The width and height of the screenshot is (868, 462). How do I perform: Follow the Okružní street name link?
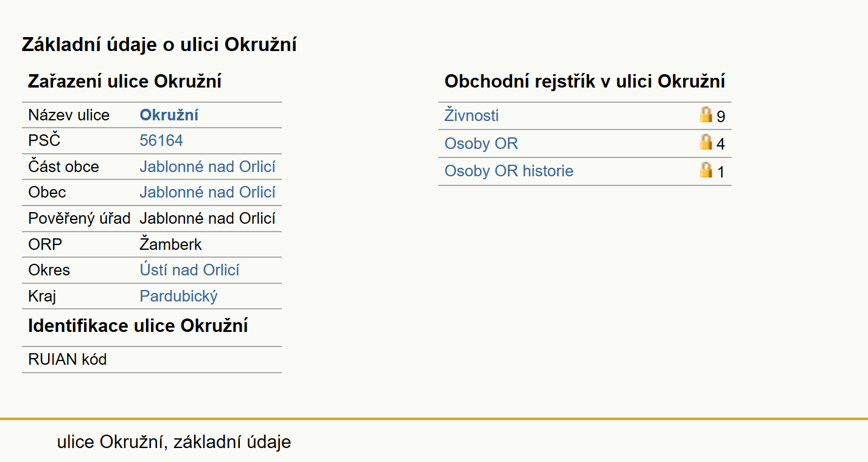[169, 115]
